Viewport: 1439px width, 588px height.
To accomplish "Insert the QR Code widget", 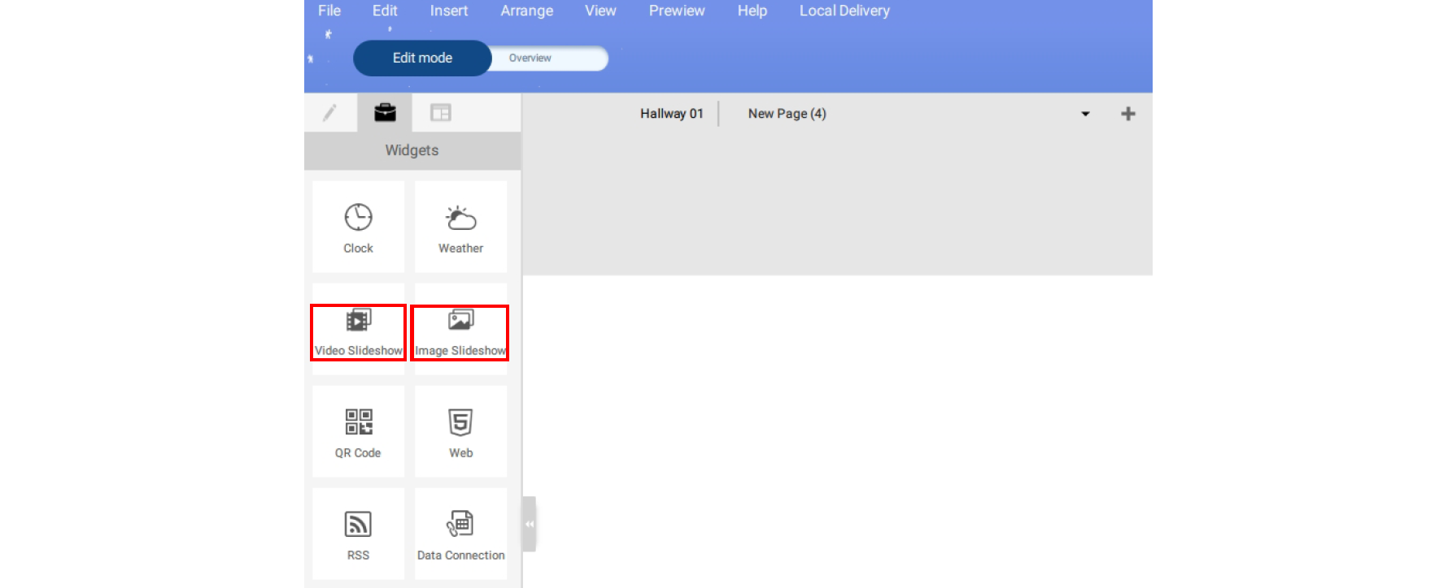I will (358, 431).
